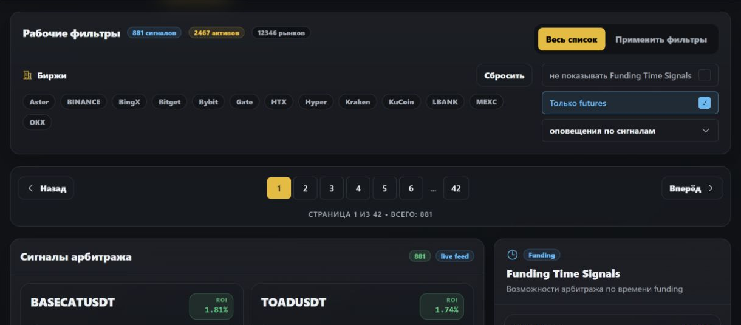This screenshot has height=325, width=741.
Task: Click the 'live feed' badge
Action: coord(455,256)
